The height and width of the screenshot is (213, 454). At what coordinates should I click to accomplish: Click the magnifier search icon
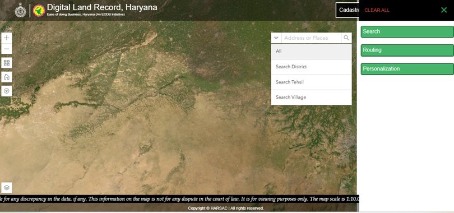pyautogui.click(x=346, y=38)
